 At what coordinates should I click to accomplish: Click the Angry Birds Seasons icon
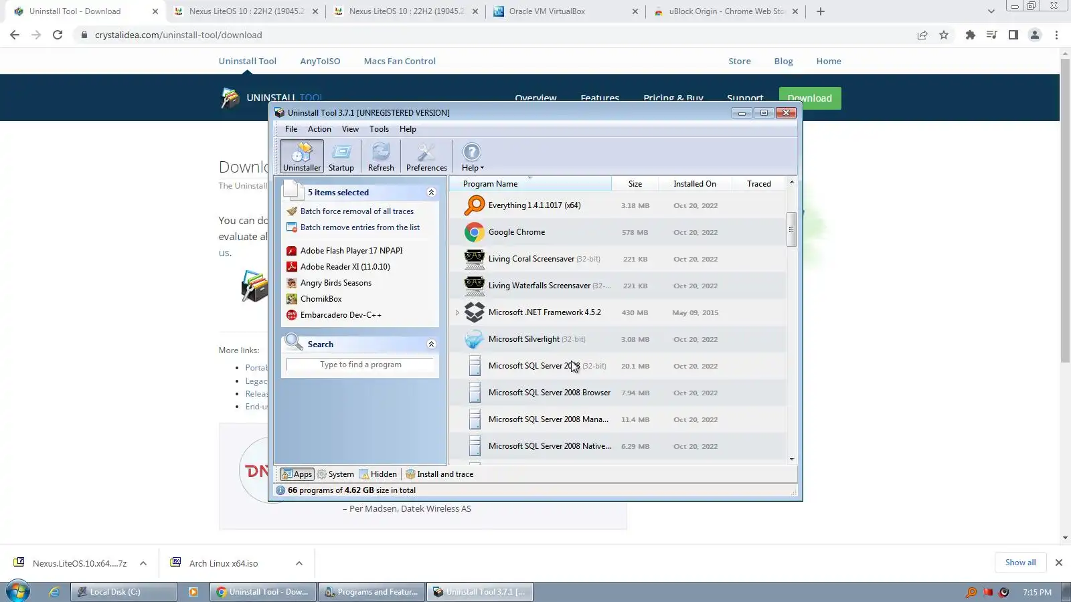point(292,283)
